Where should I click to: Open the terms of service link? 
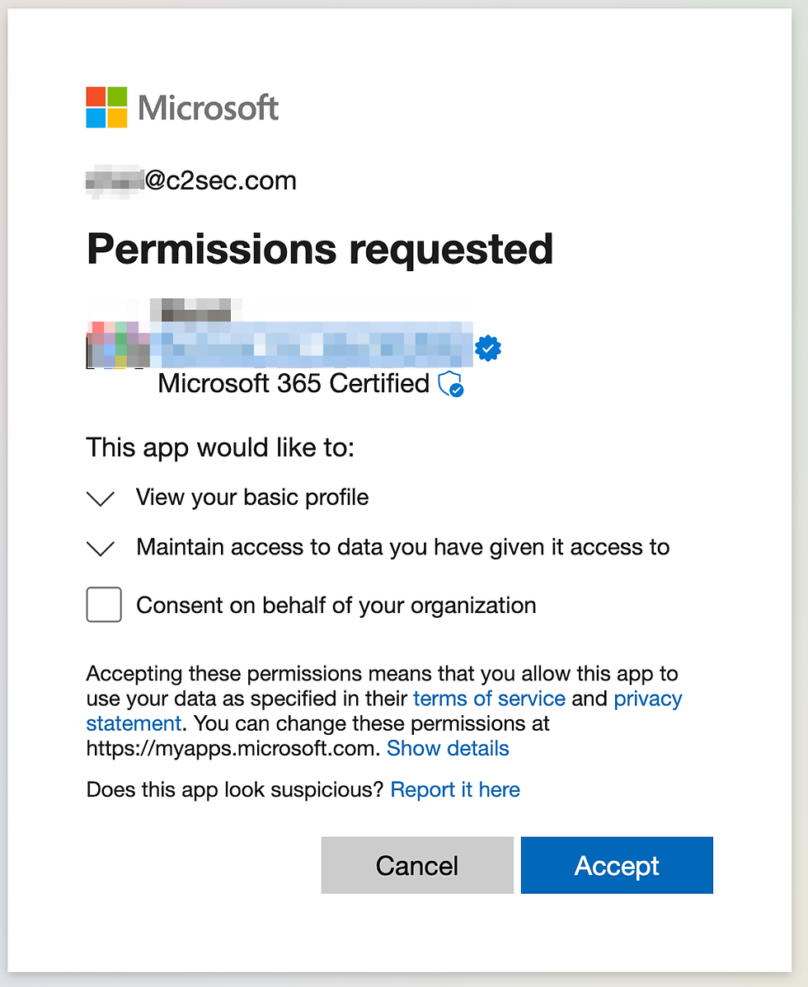pyautogui.click(x=489, y=699)
